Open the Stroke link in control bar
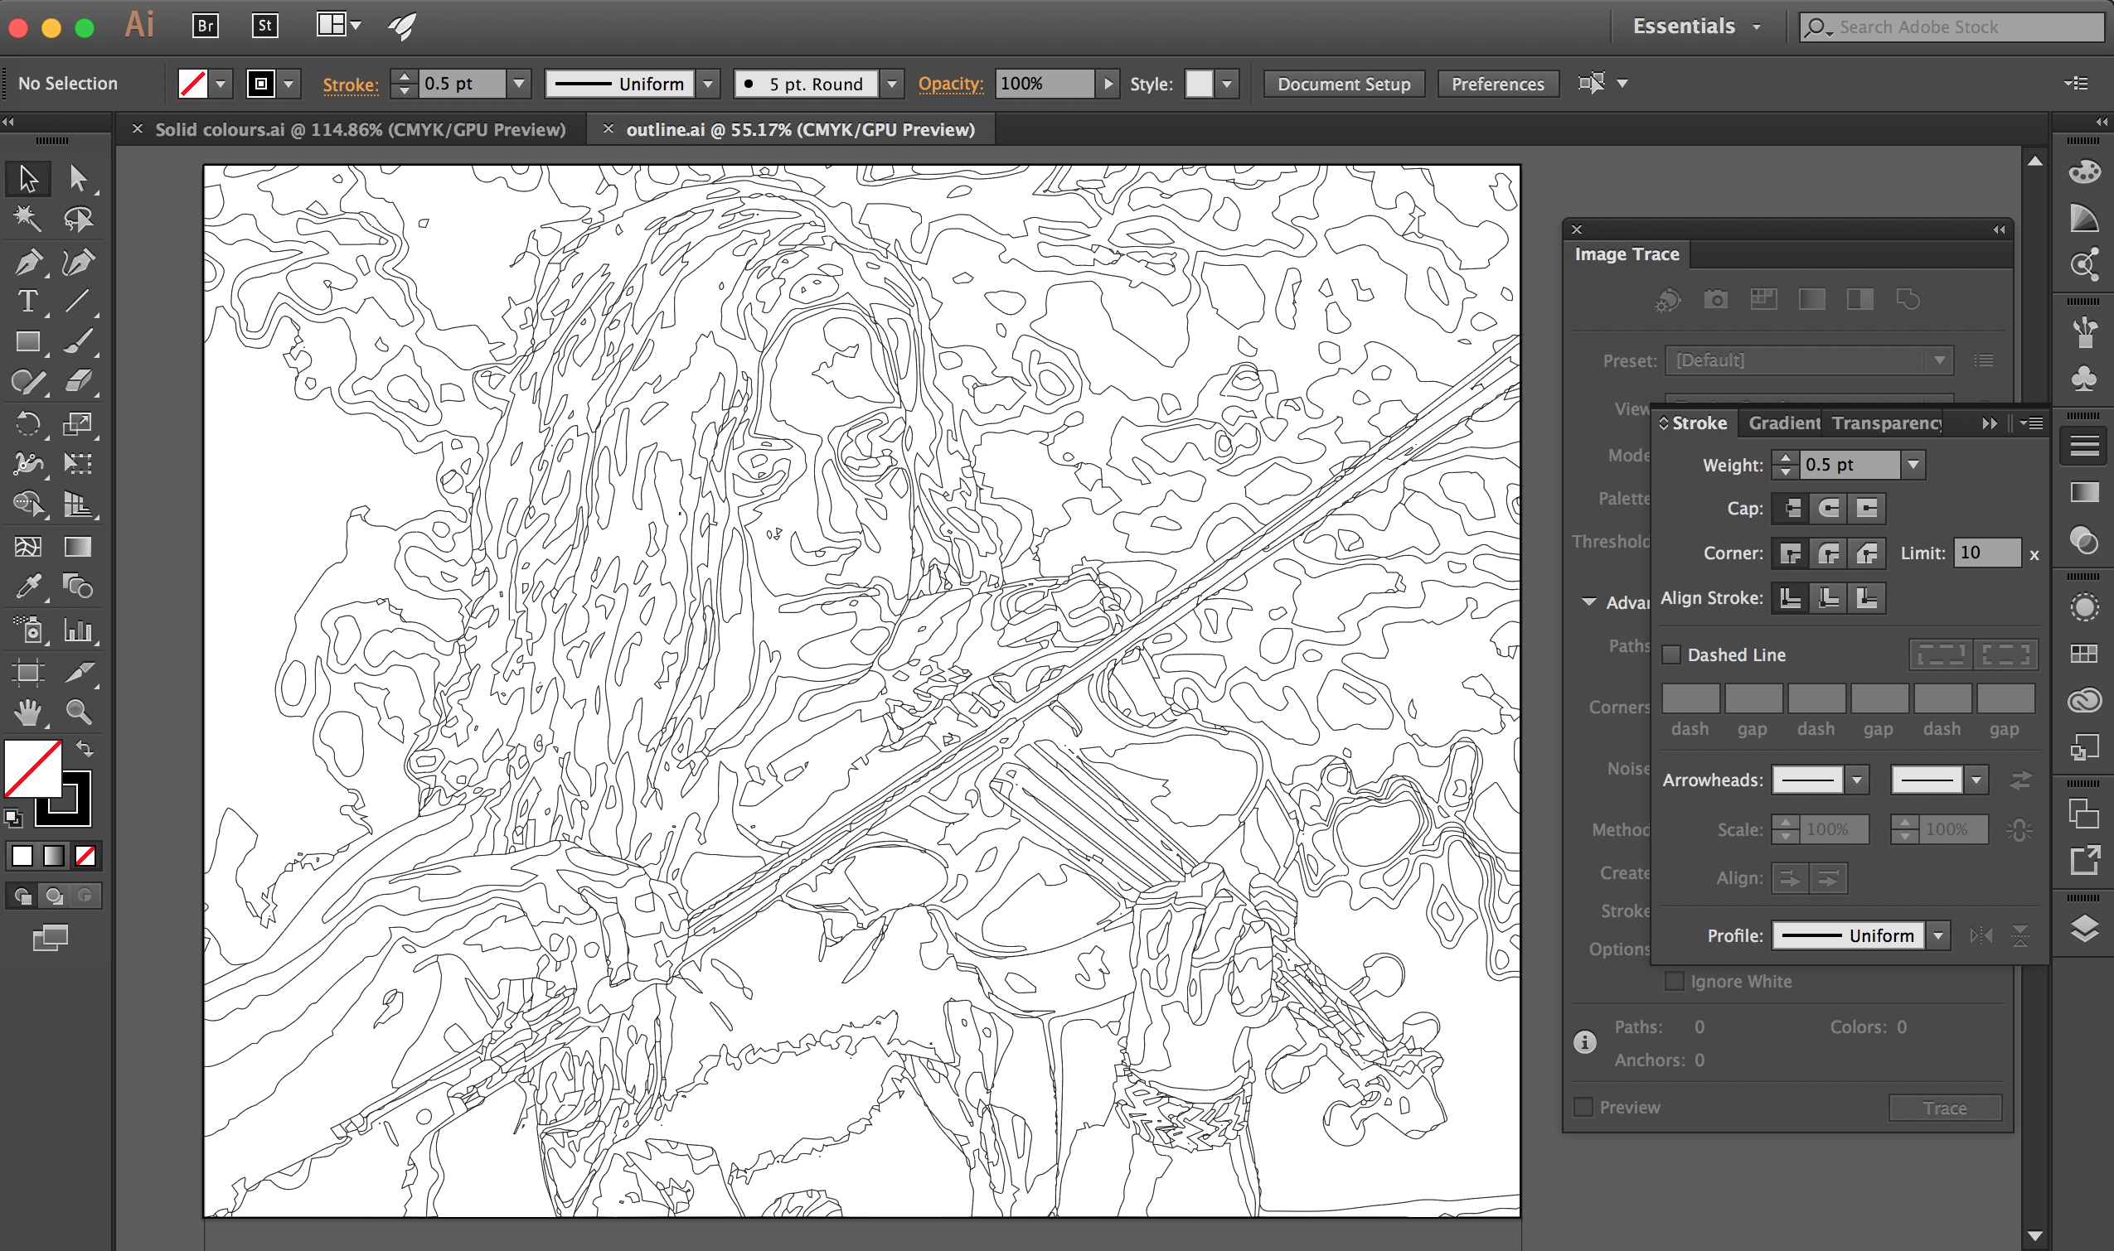2114x1251 pixels. (x=350, y=85)
